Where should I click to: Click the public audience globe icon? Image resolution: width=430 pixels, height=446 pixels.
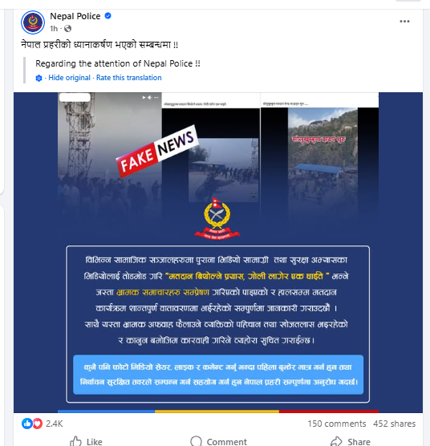67,28
